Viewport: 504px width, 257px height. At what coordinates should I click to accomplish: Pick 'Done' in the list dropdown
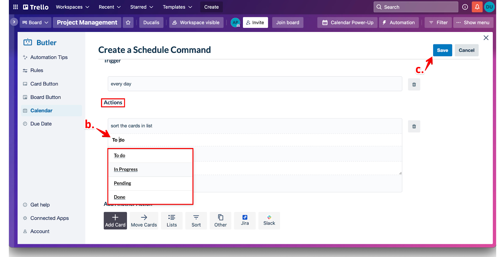pos(120,197)
